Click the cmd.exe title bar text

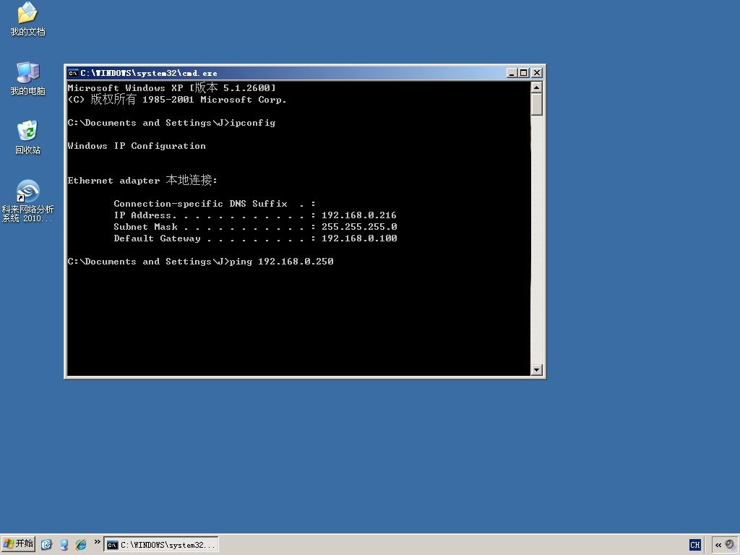[x=149, y=73]
